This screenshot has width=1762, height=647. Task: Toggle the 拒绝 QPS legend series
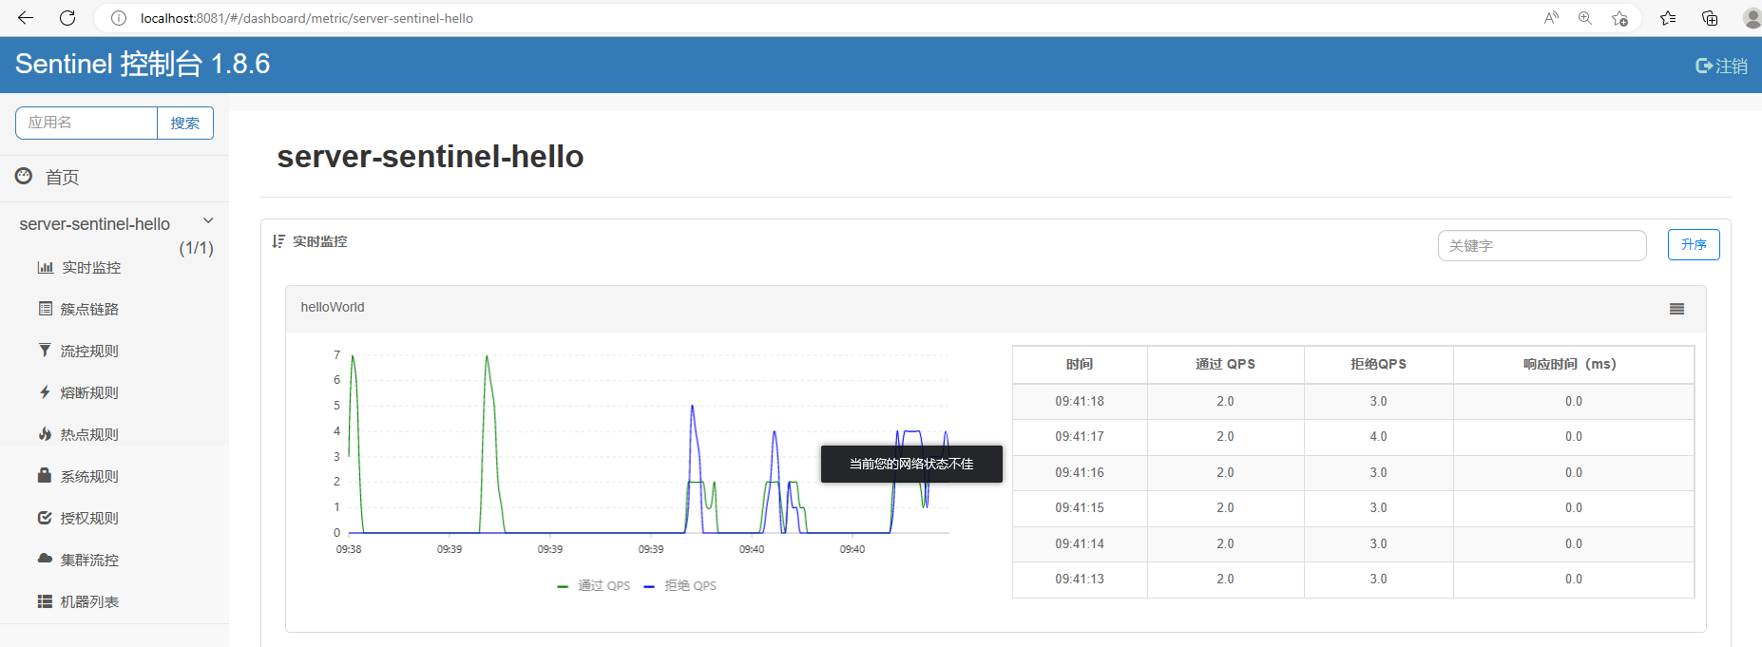(680, 585)
